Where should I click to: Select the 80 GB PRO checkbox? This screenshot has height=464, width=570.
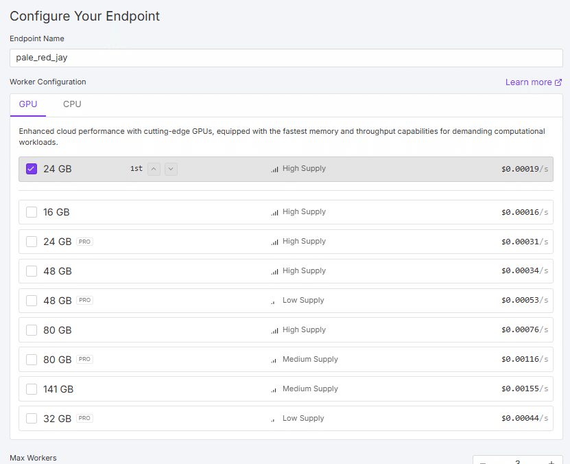(x=32, y=360)
